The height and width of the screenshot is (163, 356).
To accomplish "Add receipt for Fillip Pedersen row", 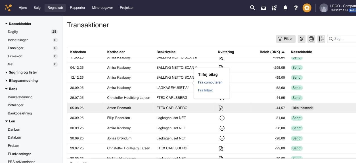I will pyautogui.click(x=222, y=118).
